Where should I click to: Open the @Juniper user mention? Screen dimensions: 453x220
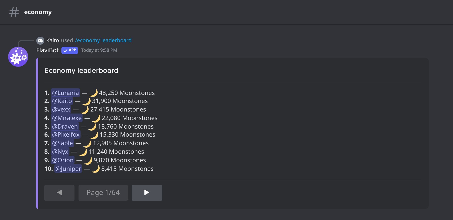tap(68, 169)
